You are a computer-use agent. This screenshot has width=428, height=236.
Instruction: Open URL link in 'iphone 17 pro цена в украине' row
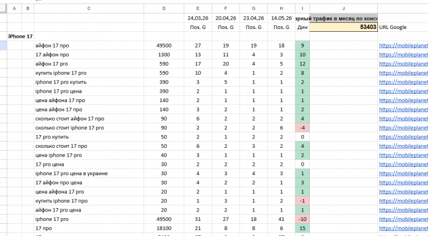click(x=403, y=174)
